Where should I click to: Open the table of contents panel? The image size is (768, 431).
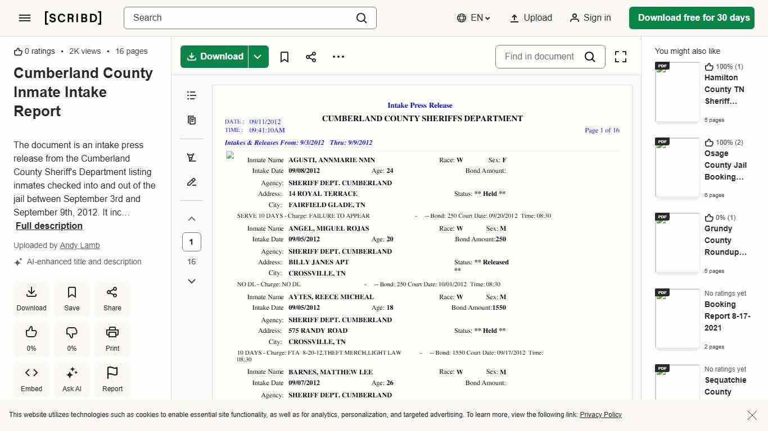191,95
